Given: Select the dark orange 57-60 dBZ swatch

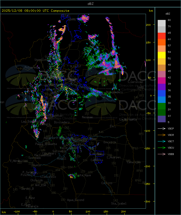Looking at the screenshot, I should (x=162, y=42).
